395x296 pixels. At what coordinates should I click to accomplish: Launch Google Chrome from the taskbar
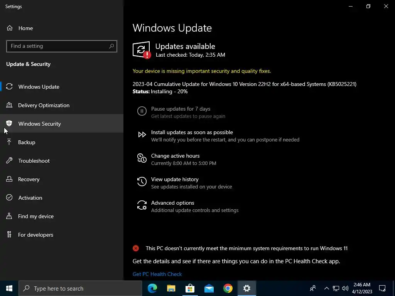(228, 288)
